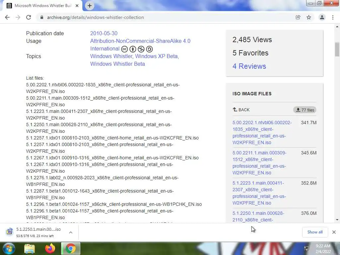Download the 5.00.2202.1.ntvbl06 ISO file link

[x=262, y=132]
